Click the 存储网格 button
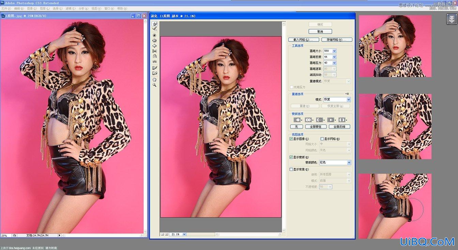This screenshot has width=458, height=250. 337,40
